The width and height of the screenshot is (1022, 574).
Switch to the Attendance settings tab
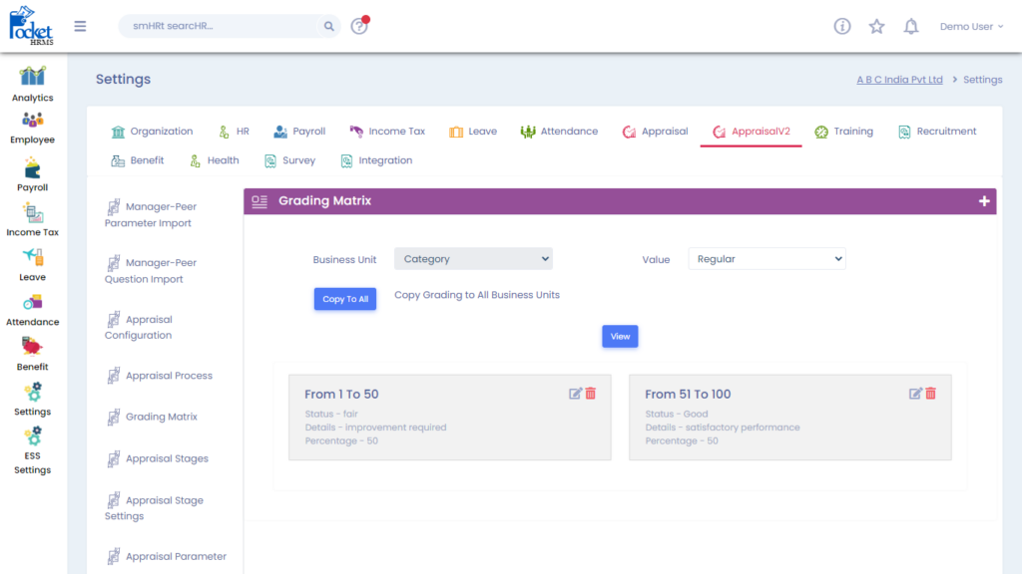coord(559,132)
